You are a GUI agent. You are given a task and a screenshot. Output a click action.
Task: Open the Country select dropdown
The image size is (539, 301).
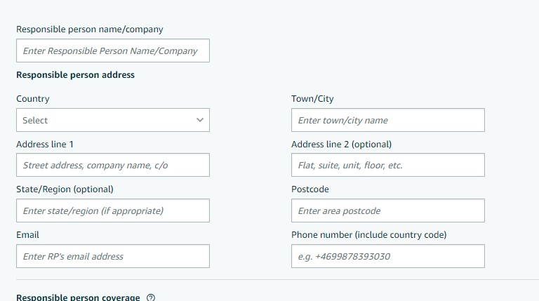[113, 120]
